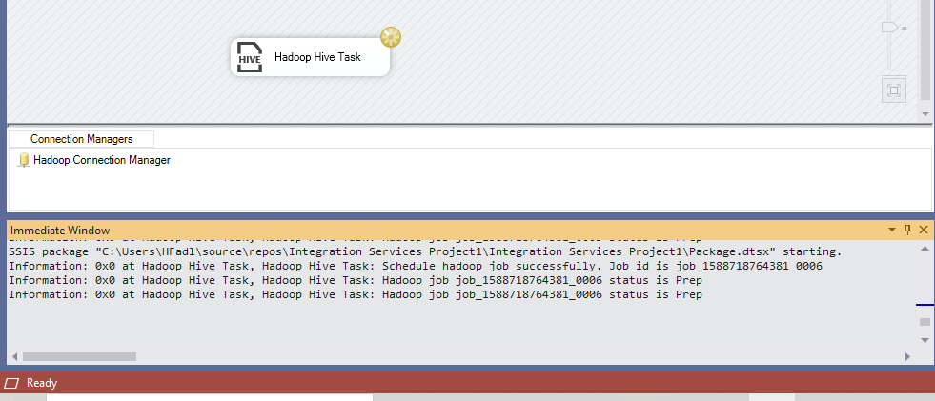This screenshot has height=401, width=935.
Task: Open the Immediate Window position dropdown arrow
Action: click(892, 231)
